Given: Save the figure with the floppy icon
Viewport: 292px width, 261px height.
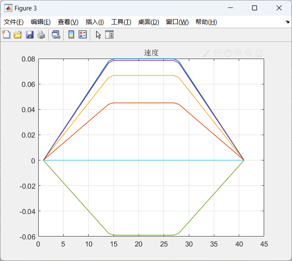Looking at the screenshot, I should click(30, 34).
